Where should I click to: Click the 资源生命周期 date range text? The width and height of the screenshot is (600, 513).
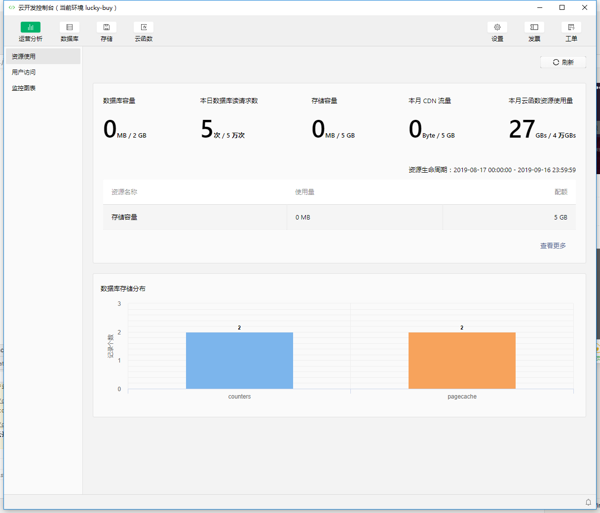[x=492, y=170]
